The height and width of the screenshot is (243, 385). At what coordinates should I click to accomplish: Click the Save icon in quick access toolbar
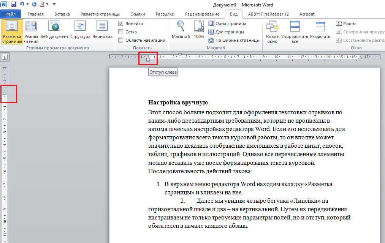tap(14, 4)
